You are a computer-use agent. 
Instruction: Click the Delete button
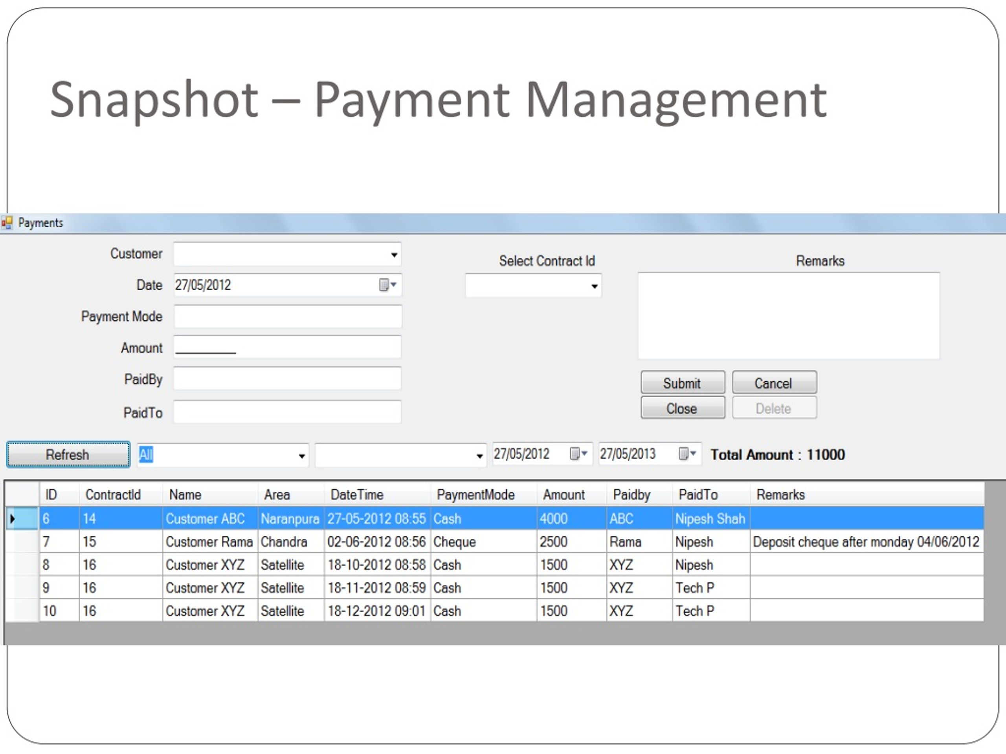click(774, 408)
